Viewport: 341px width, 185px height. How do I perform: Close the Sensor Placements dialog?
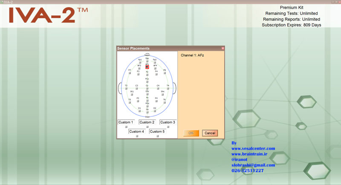(223, 48)
